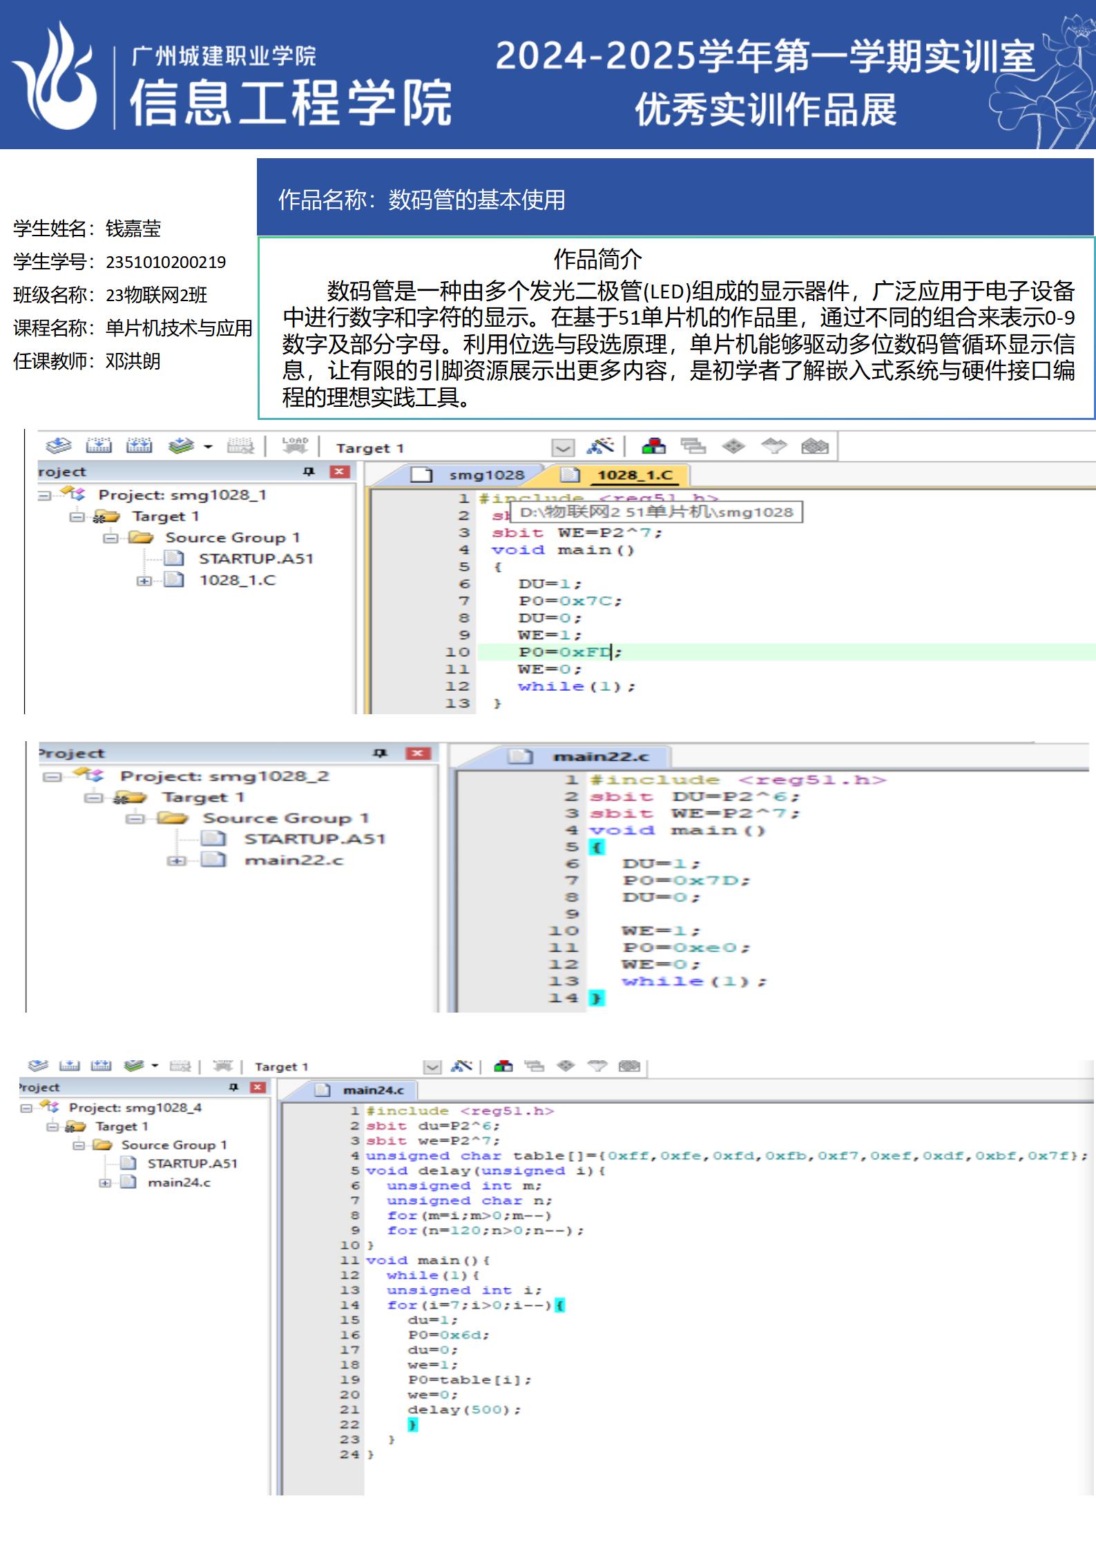Viewport: 1096px width, 1550px height.
Task: Collapse Source Group 1 under Project smg1028_2
Action: (135, 819)
